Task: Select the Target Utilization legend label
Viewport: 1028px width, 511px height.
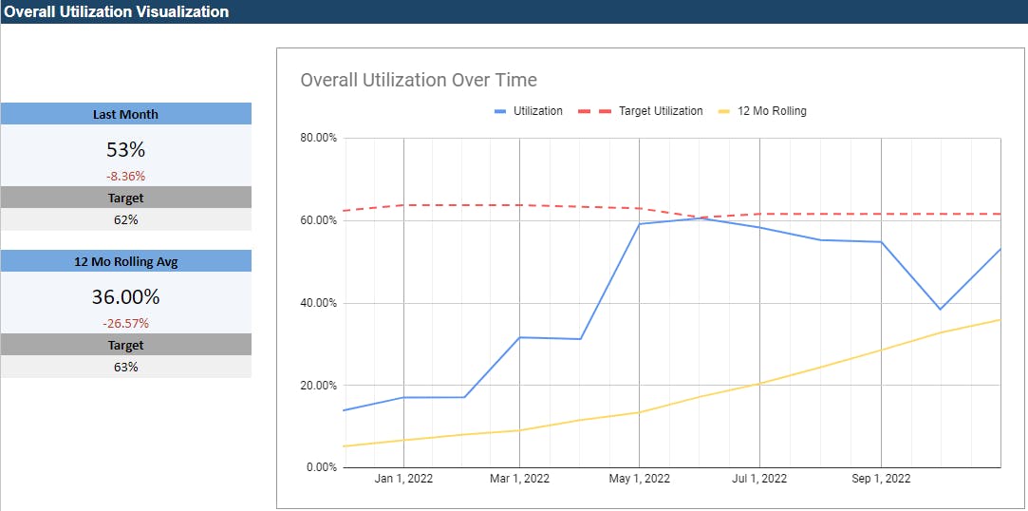Action: click(661, 111)
